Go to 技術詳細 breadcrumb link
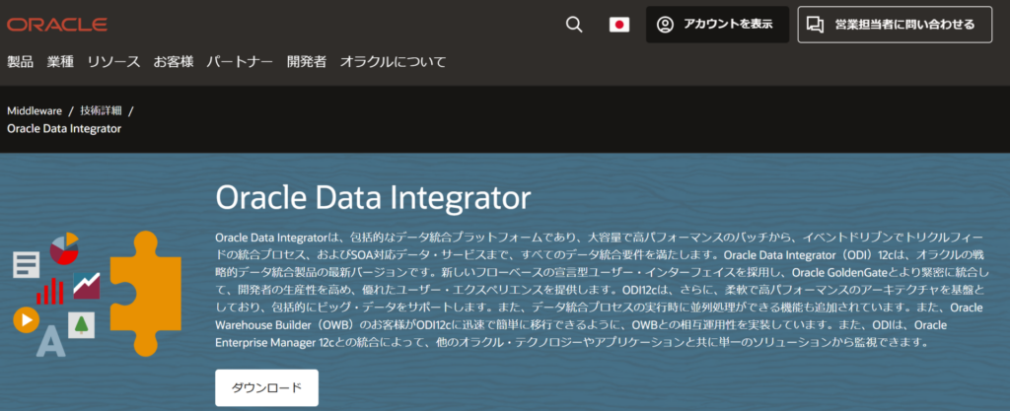This screenshot has height=411, width=1010. click(102, 110)
